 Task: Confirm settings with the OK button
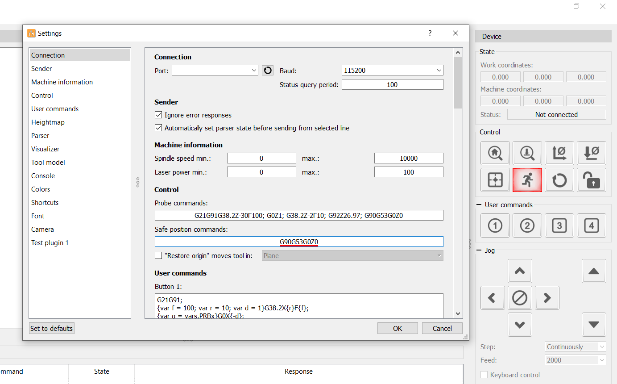397,329
